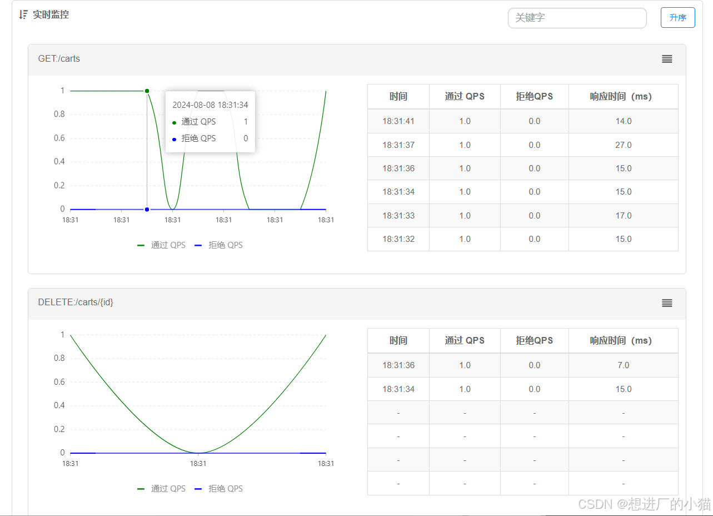Toggle 通过 QPS legend in GET:/carts chart

coord(161,245)
